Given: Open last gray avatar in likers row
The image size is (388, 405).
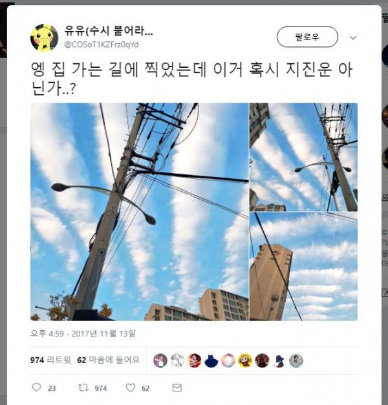Looking at the screenshot, I should (x=296, y=360).
